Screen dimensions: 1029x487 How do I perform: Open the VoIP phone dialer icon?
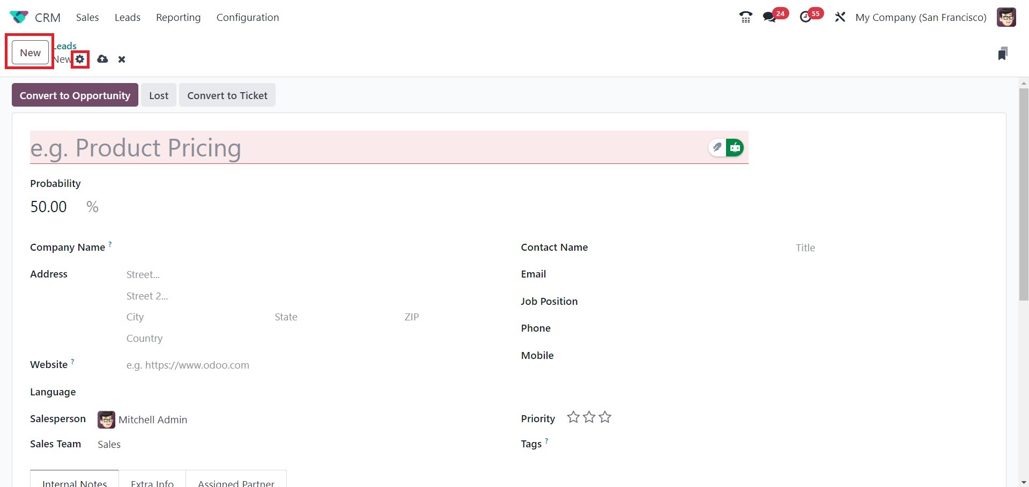click(x=745, y=17)
